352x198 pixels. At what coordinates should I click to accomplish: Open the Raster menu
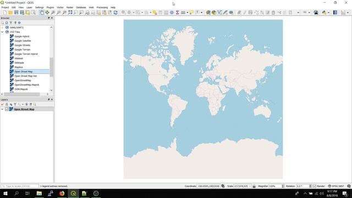70,7
